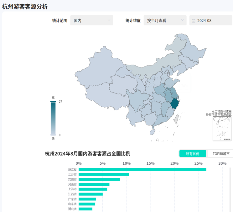This screenshot has width=233, height=212.
Task: Click the chevron arrow of 国内 selector
Action: tap(109, 20)
